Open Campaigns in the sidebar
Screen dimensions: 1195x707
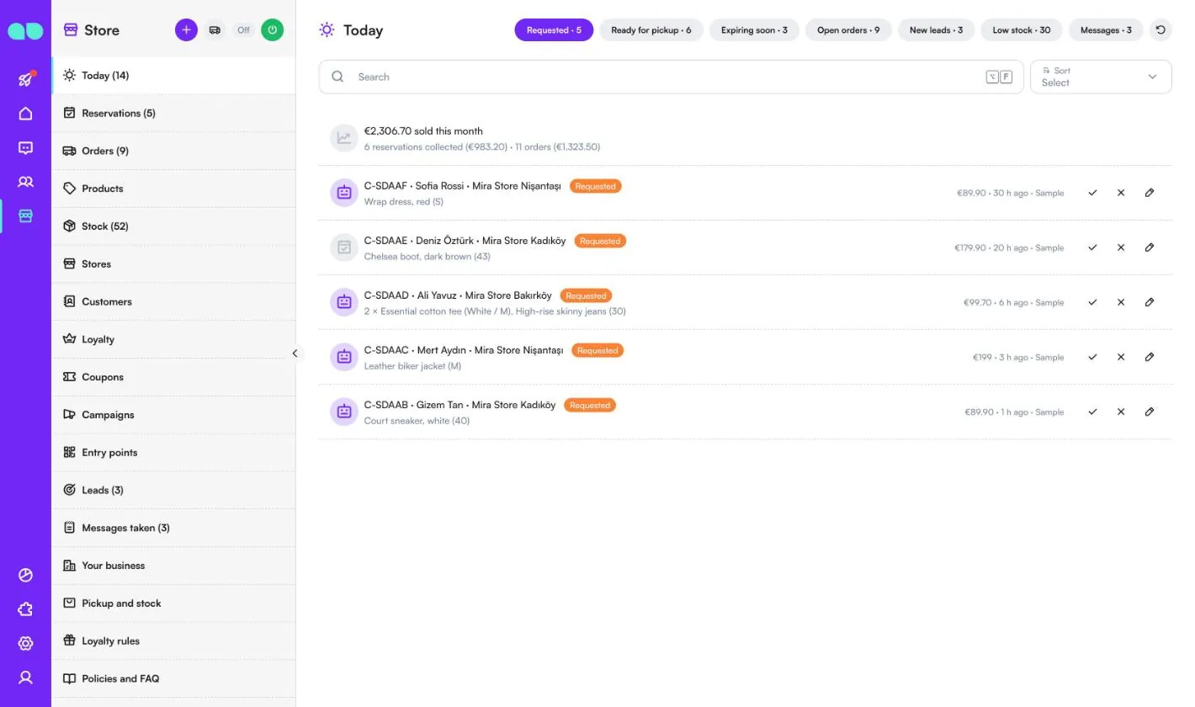coord(173,414)
